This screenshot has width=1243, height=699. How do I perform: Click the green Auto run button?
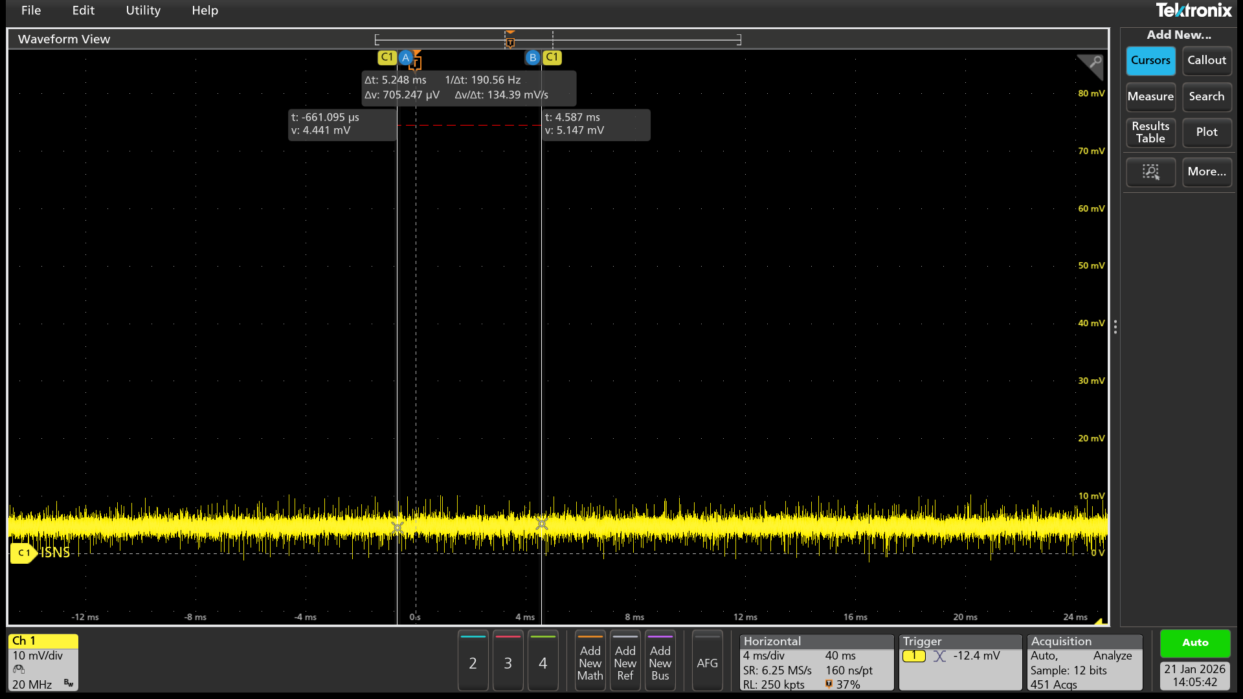click(x=1195, y=643)
